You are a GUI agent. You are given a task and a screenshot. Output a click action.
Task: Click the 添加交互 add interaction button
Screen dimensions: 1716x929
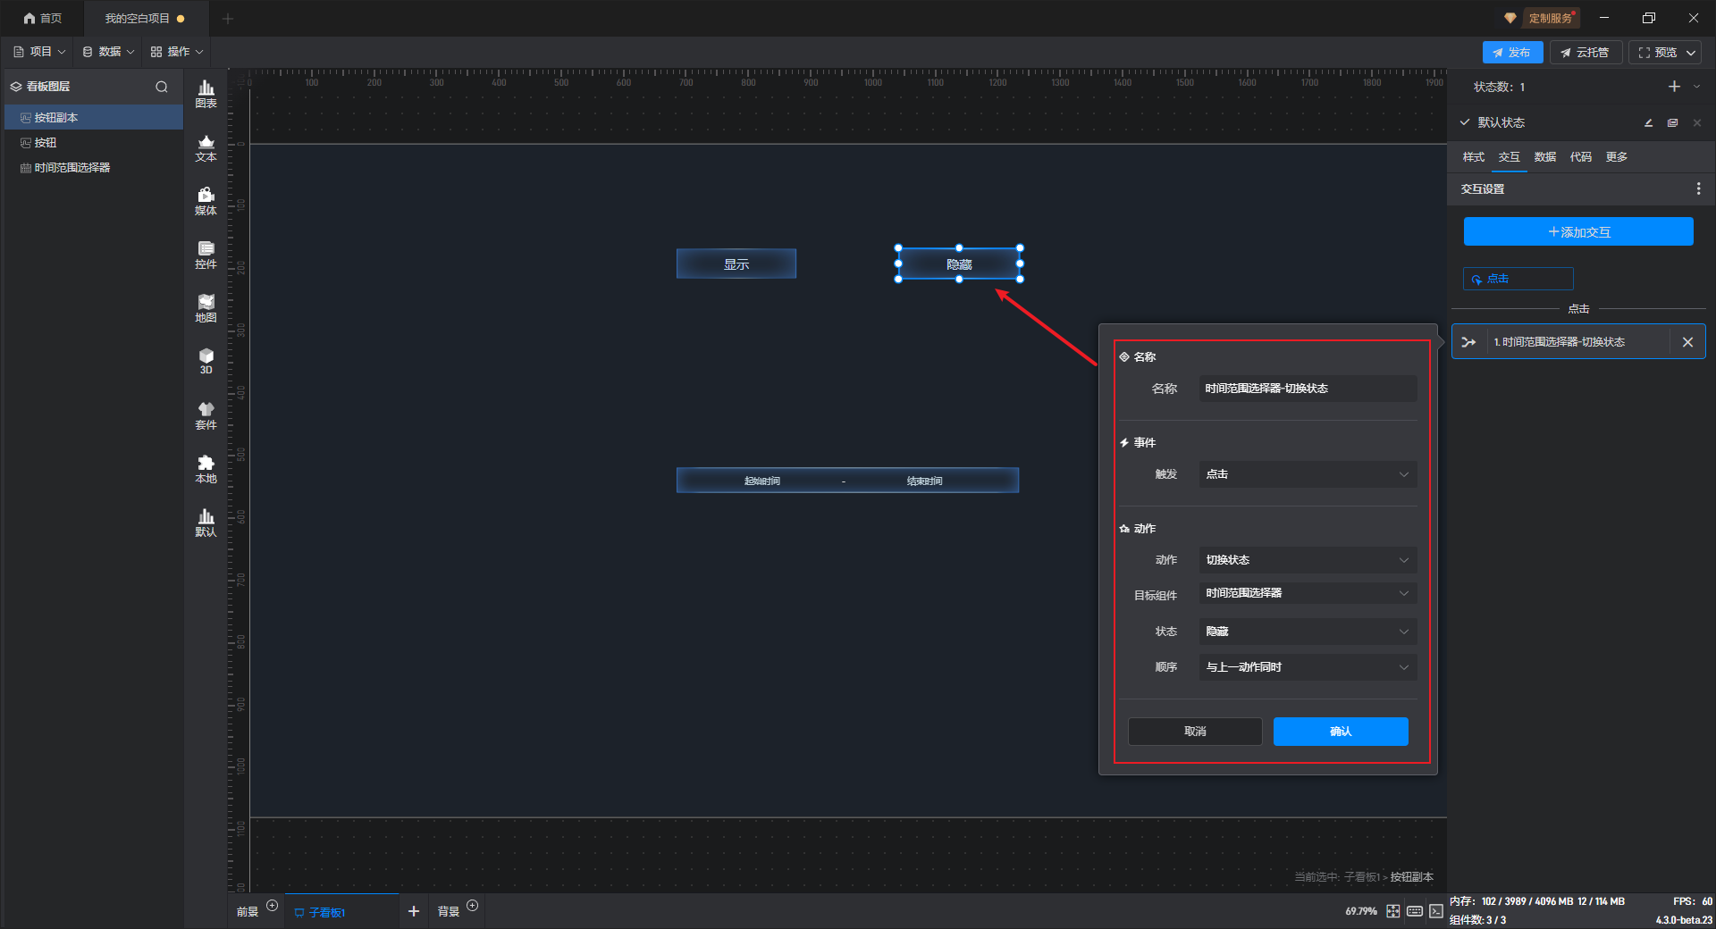click(x=1577, y=232)
